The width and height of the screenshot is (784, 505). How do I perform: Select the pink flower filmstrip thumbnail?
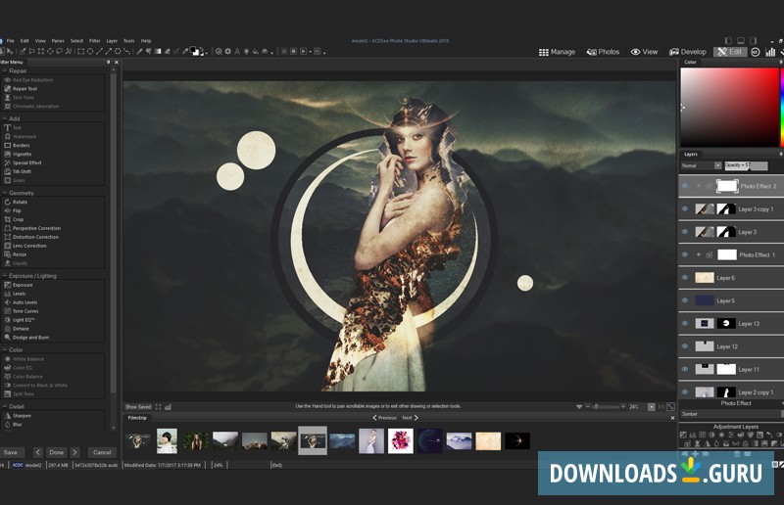click(x=400, y=441)
